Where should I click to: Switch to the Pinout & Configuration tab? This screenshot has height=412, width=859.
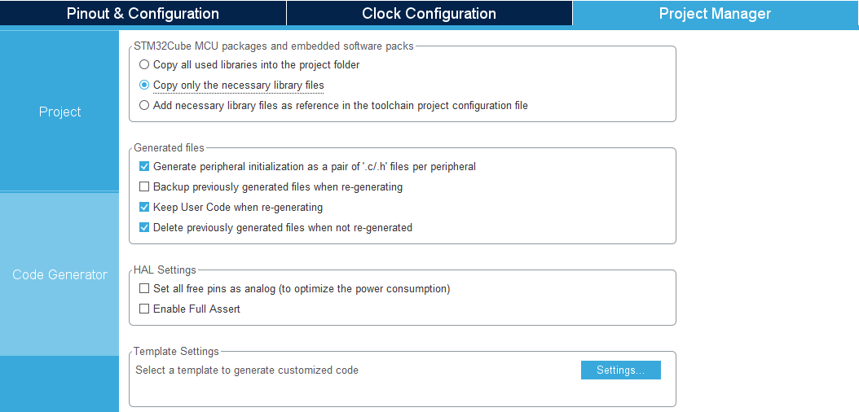(x=143, y=14)
